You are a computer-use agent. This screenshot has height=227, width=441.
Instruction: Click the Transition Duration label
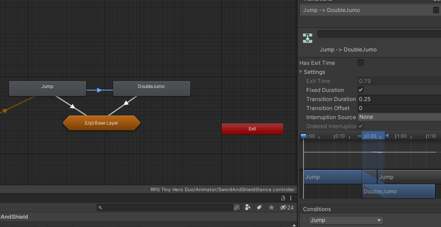click(x=331, y=99)
